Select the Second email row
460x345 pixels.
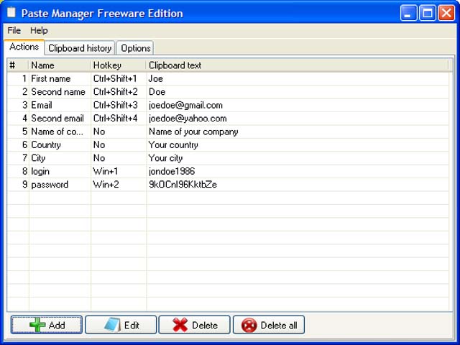228,118
